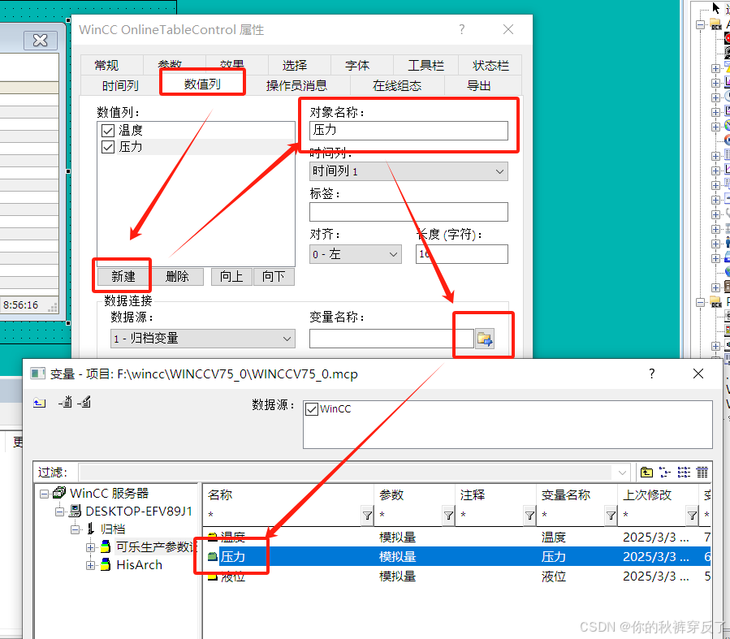The image size is (730, 639).
Task: Click the 过滤 filter text field
Action: tap(345, 473)
